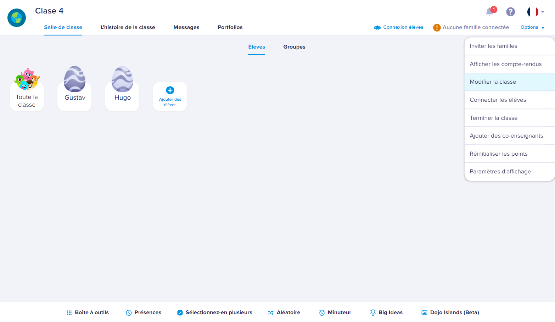Select the student Gustav's avatar
555x322 pixels.
tap(74, 79)
